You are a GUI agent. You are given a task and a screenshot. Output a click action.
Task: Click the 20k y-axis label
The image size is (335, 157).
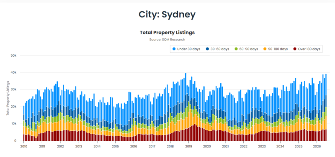[x=13, y=107]
